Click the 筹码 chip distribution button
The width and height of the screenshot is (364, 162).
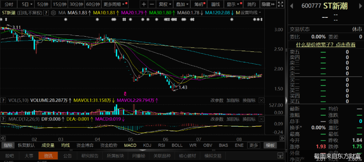(199, 4)
